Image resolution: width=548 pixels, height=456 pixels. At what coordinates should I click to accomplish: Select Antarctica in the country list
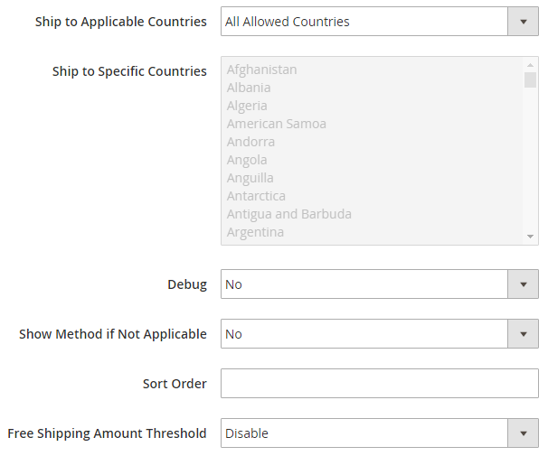point(256,196)
